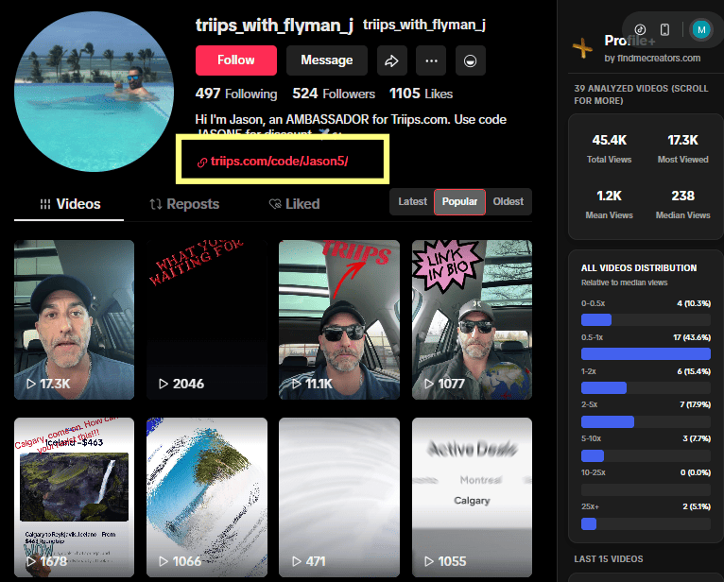
Task: Open the M account avatar menu
Action: [700, 29]
